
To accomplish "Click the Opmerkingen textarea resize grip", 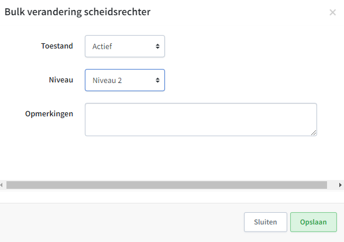I will (x=314, y=133).
